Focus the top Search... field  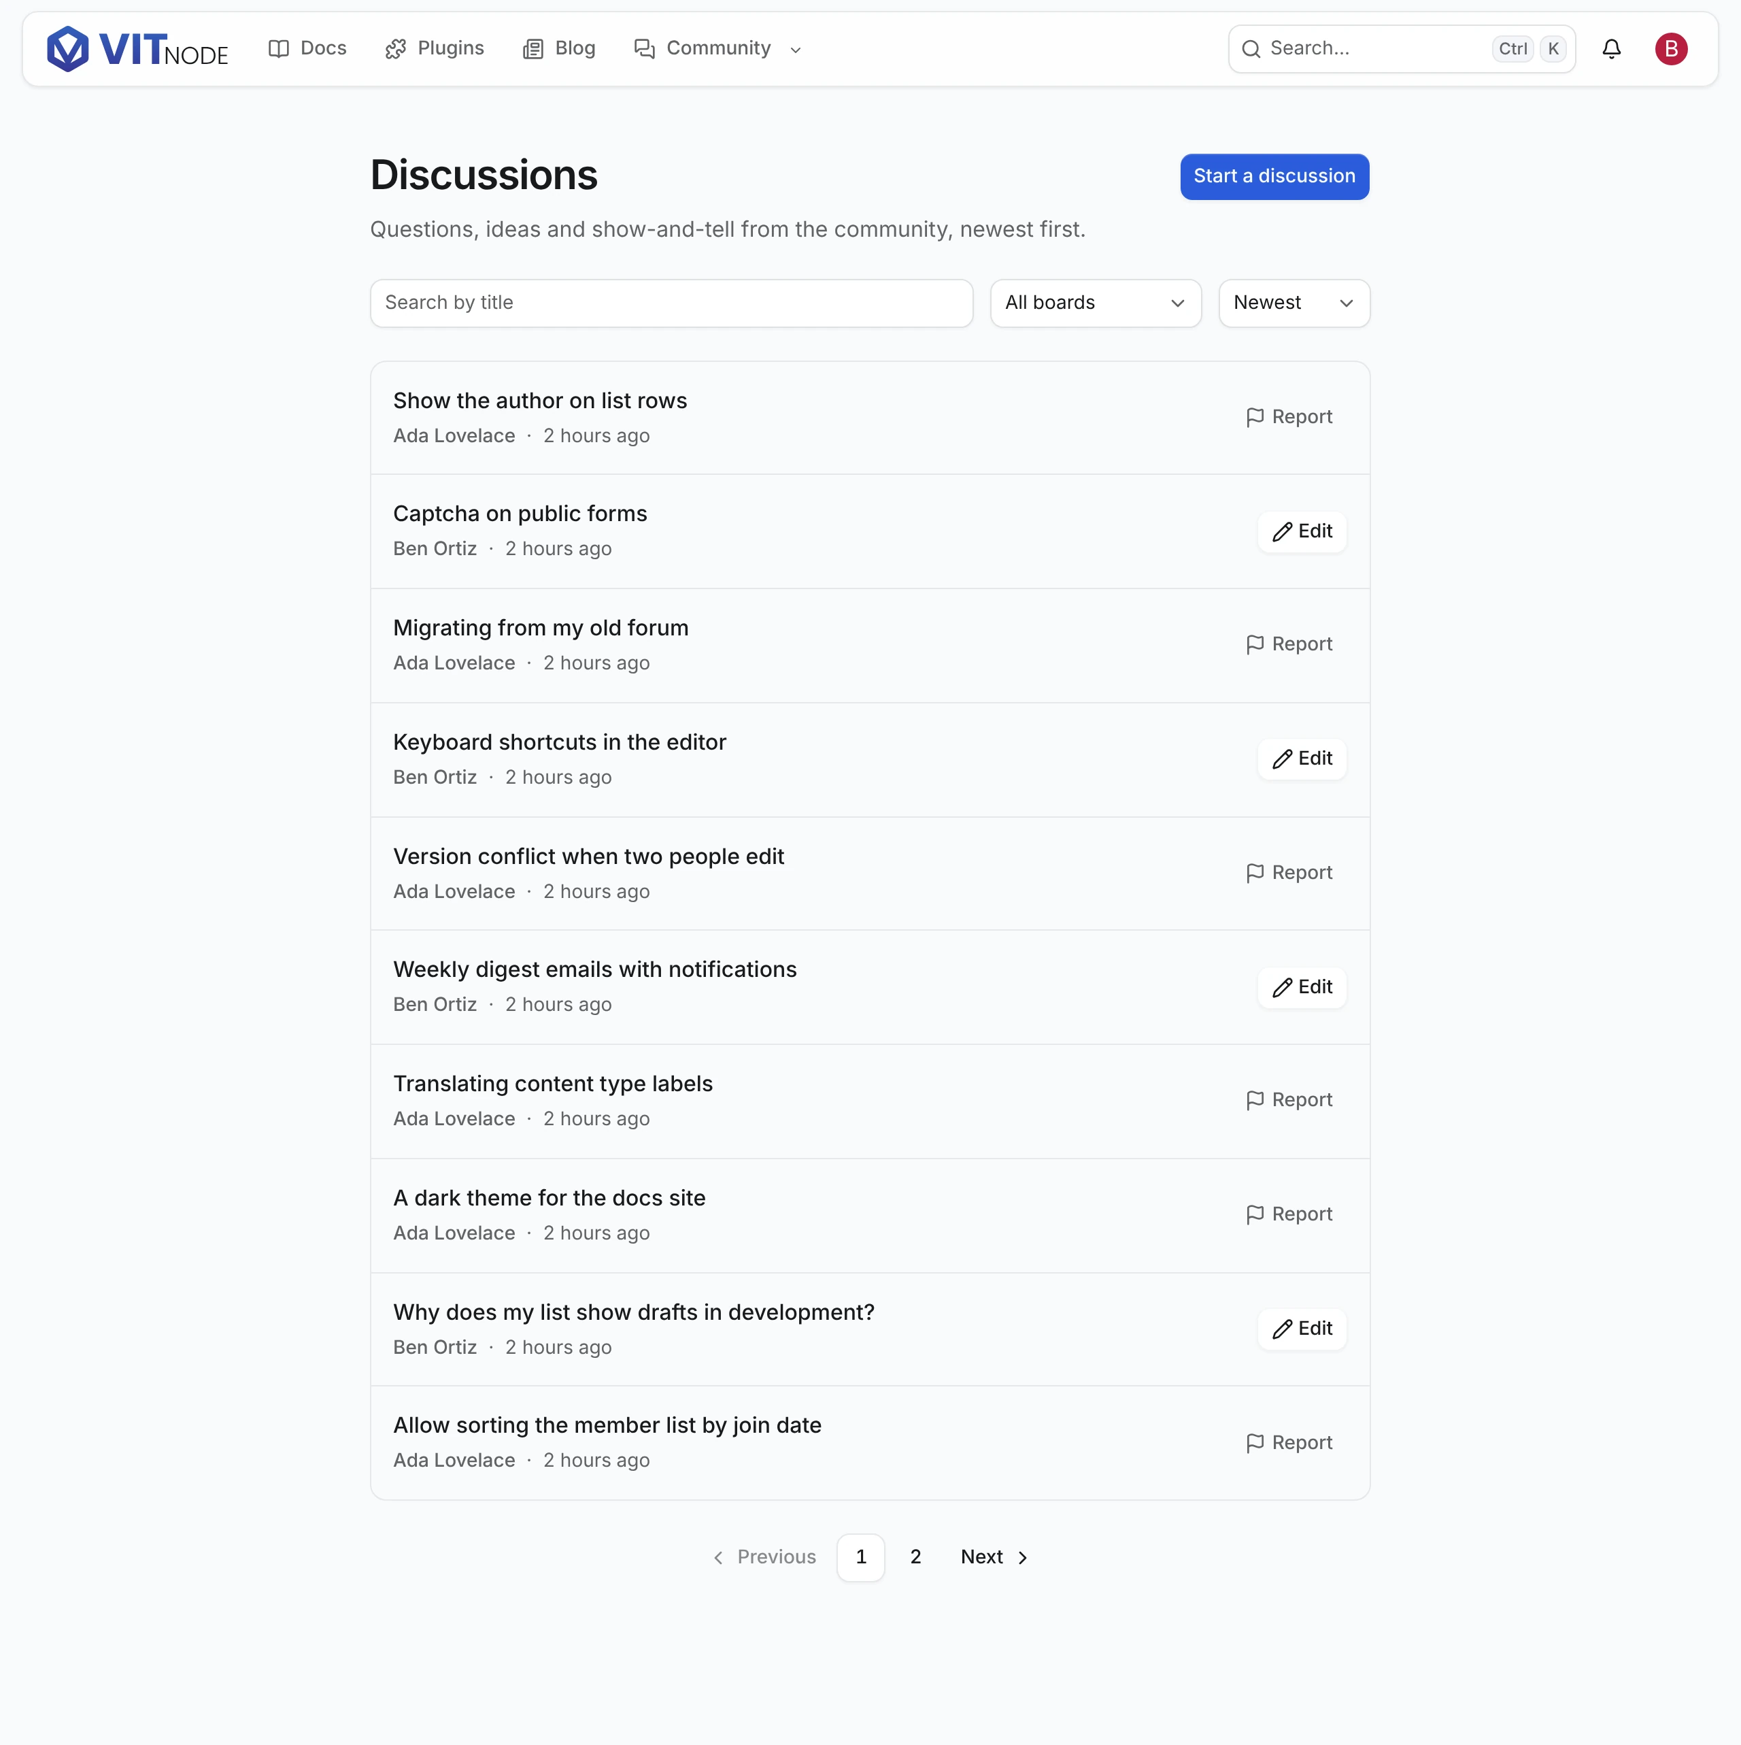1402,49
